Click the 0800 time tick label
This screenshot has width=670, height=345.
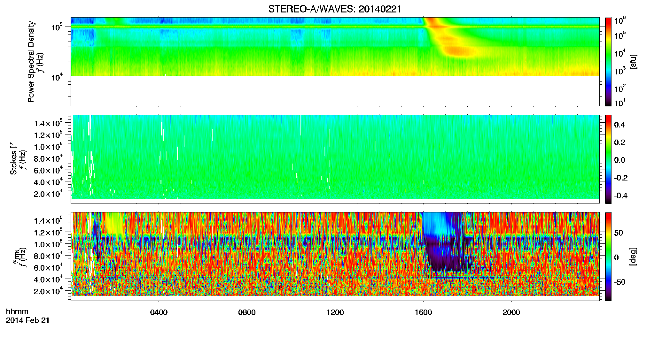coord(247,312)
